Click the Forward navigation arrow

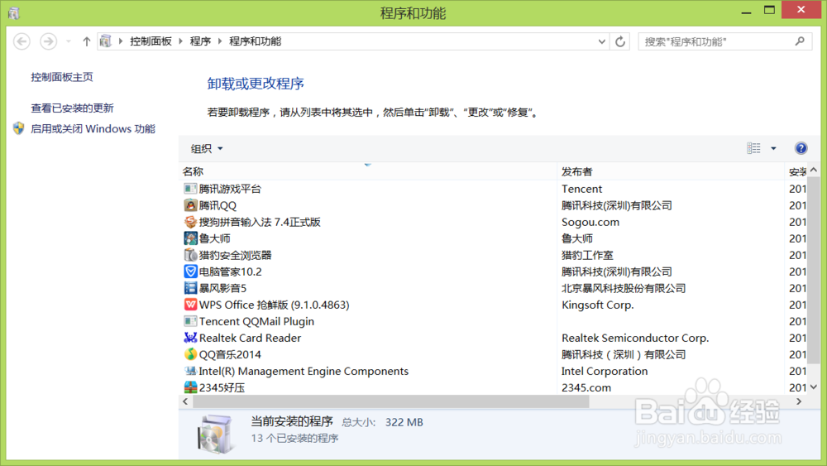(48, 41)
